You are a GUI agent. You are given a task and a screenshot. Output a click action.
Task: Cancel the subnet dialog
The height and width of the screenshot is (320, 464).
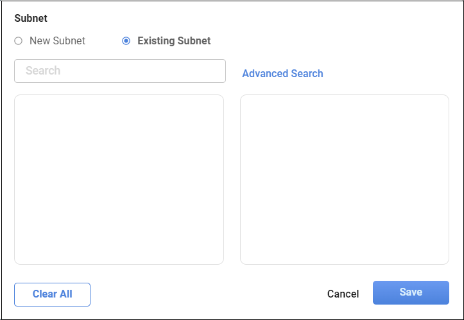[343, 294]
